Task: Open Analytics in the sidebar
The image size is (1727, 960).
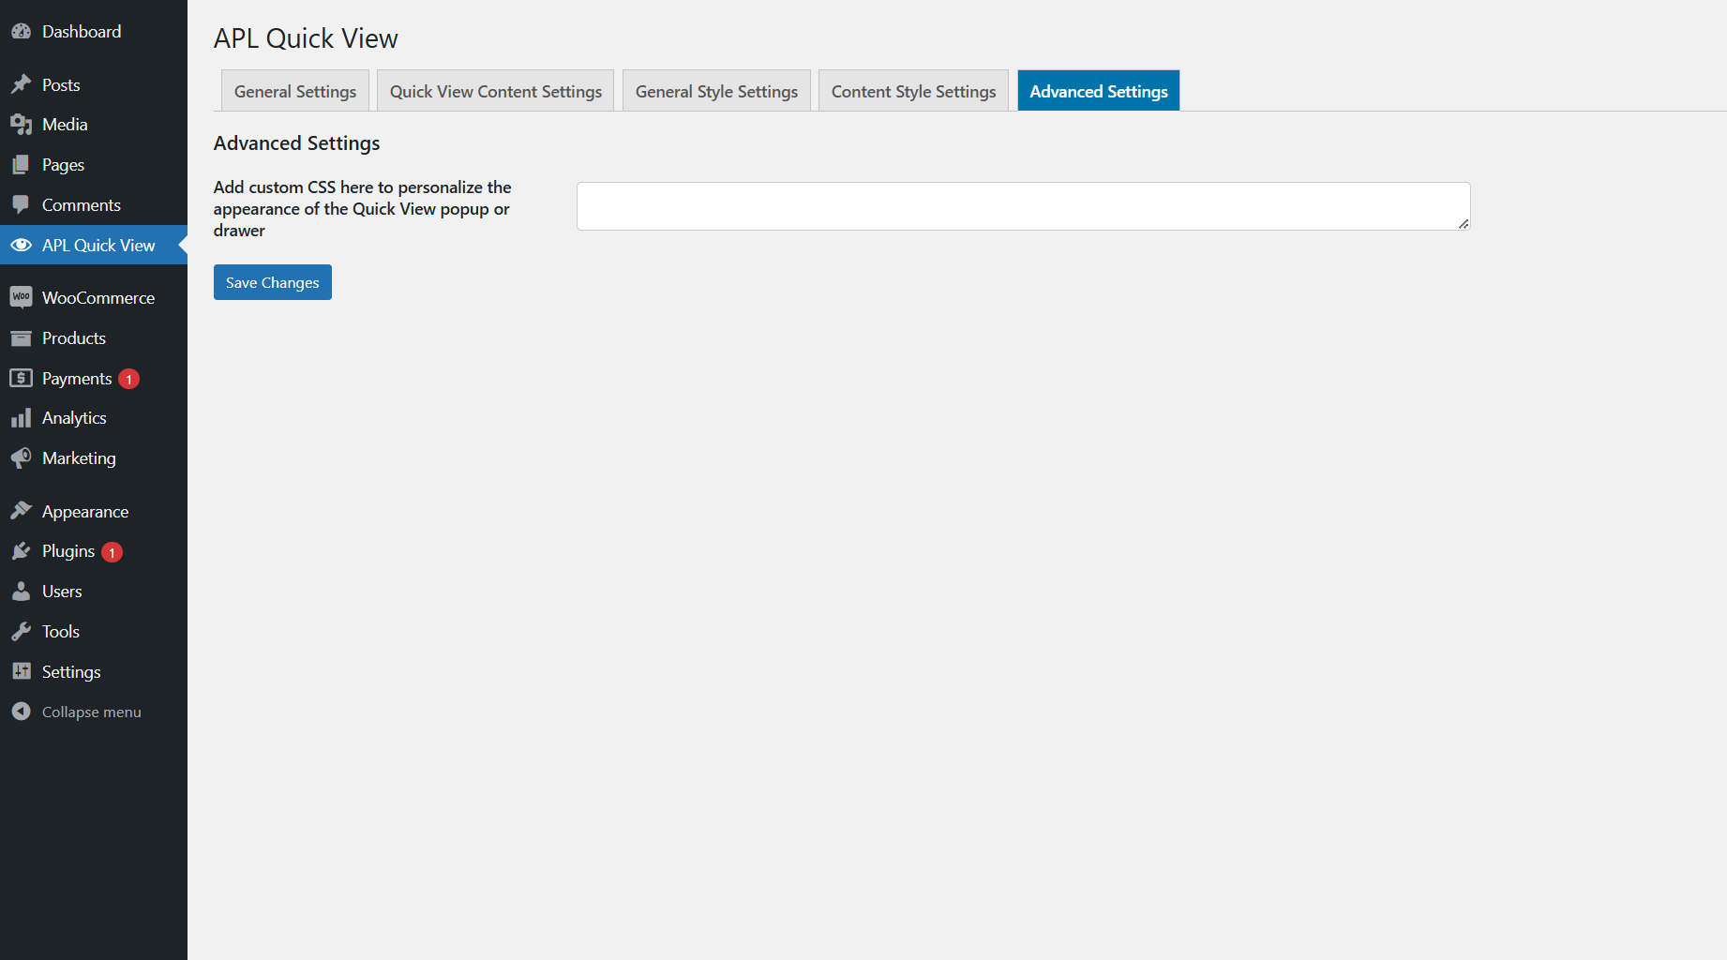Action: click(94, 418)
